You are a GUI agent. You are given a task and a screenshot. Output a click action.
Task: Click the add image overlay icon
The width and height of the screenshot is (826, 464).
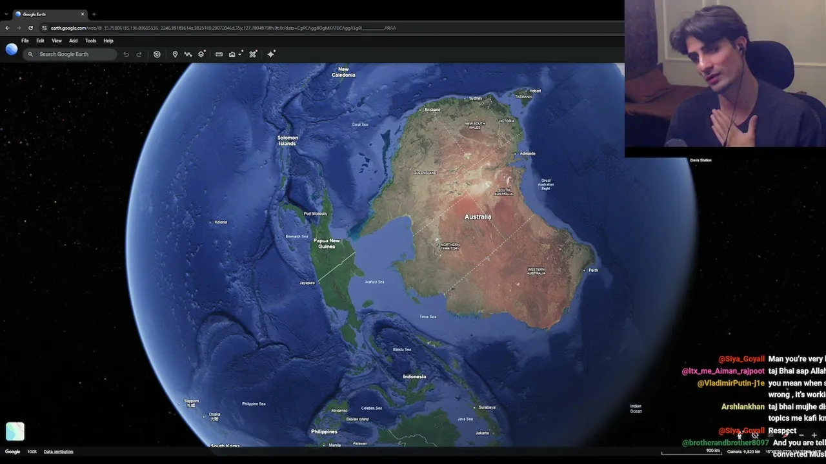232,54
